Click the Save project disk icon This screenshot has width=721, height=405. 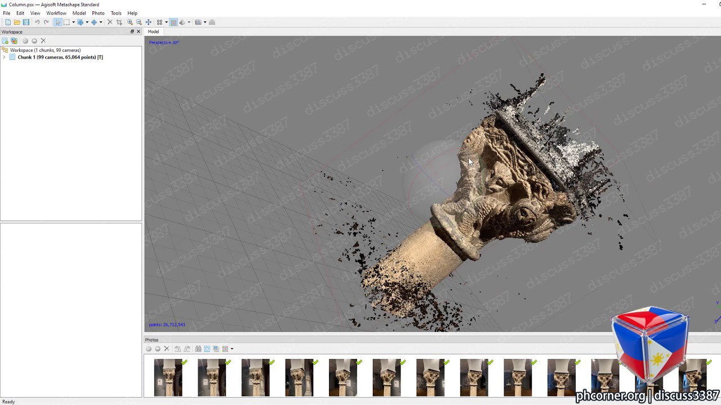(26, 22)
